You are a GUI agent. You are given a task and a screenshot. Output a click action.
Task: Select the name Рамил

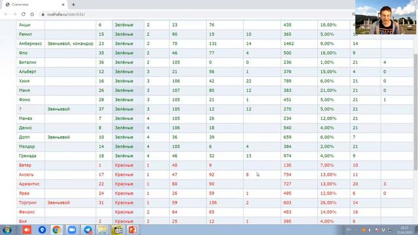25,34
